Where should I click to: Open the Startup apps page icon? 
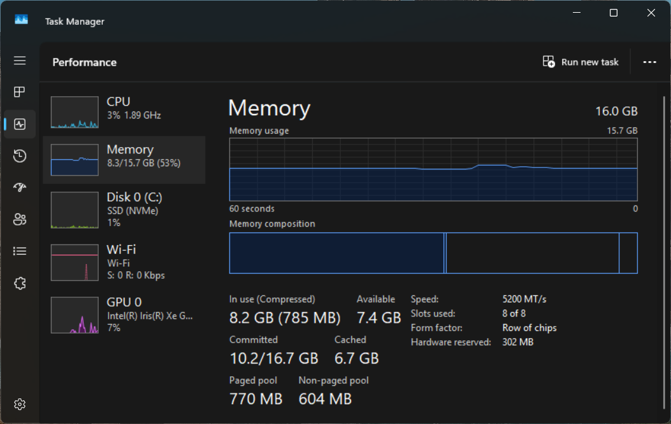pos(20,188)
